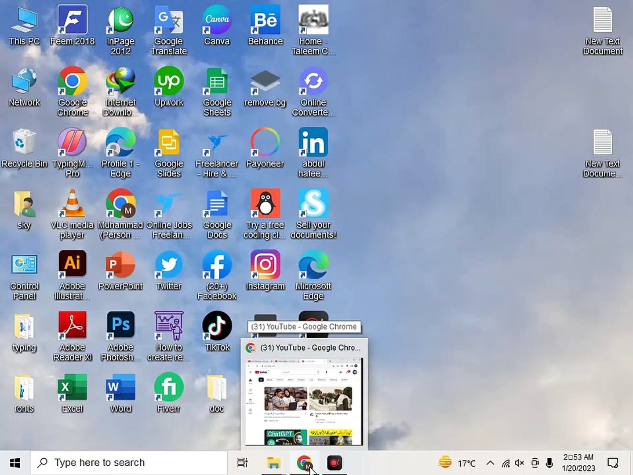Select the Network desktop icon
Image resolution: width=633 pixels, height=475 pixels.
click(x=24, y=88)
